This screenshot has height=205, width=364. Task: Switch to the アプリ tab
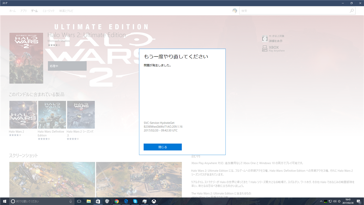point(23,11)
